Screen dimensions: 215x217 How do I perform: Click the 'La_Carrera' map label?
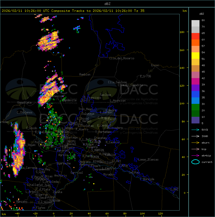[29, 168]
